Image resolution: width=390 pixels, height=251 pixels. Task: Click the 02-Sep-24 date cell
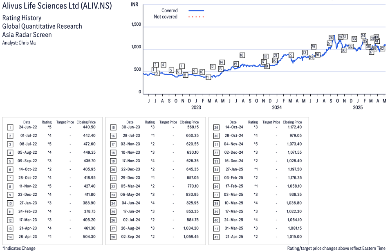click(130, 237)
